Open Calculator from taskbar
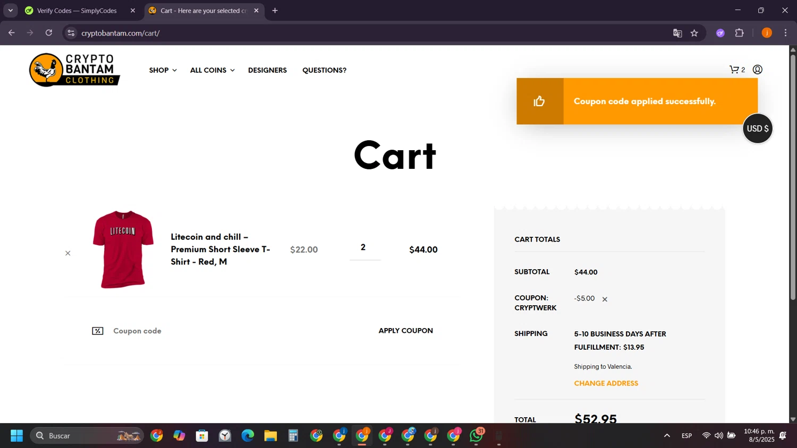The width and height of the screenshot is (797, 448). (x=293, y=436)
